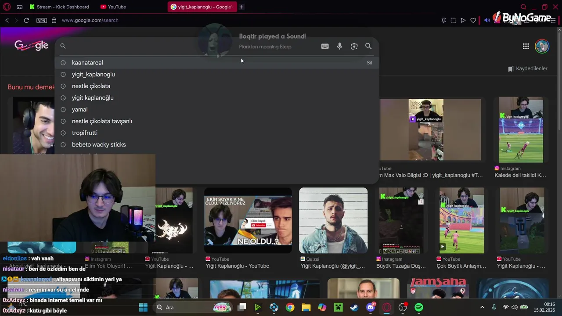Open the Çok Büyük Anlaşm... YouTube result
The image size is (562, 316).
(x=462, y=220)
